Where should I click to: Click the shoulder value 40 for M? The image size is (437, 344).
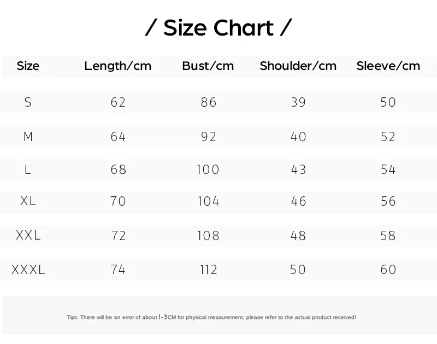tap(298, 137)
